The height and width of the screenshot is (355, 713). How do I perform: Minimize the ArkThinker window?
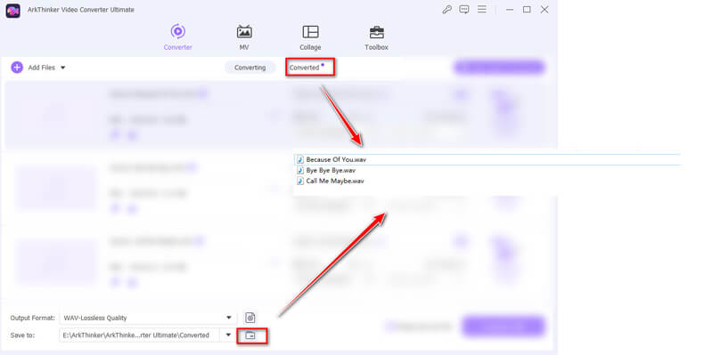(x=510, y=10)
